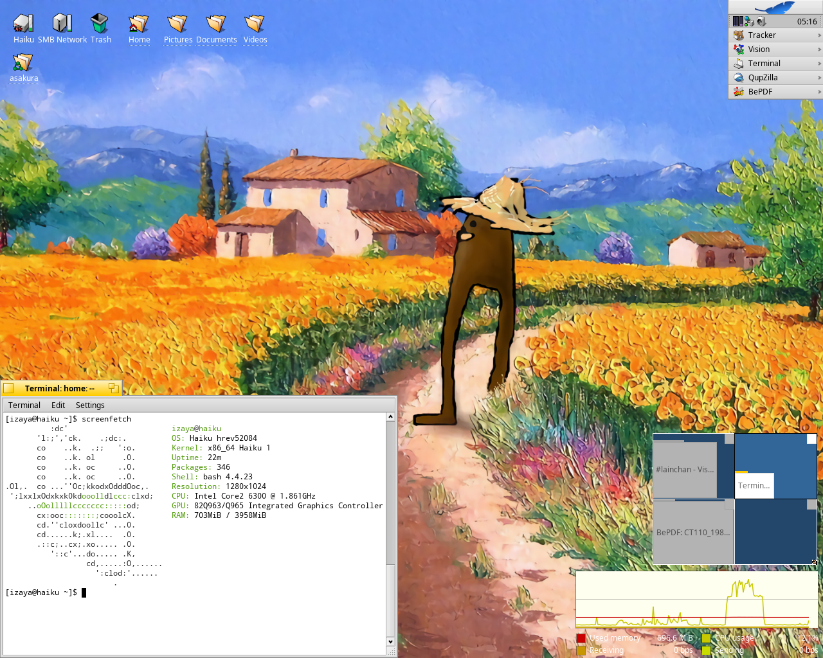This screenshot has width=823, height=658.
Task: Select the 'Termin...' window in Workspaces
Action: (754, 486)
